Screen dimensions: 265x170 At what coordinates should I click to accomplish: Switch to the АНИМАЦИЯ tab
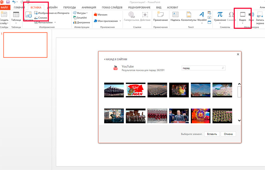point(89,7)
